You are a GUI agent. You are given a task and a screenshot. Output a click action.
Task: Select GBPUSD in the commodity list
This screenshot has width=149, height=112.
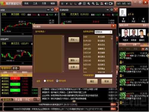[x=97, y=49]
